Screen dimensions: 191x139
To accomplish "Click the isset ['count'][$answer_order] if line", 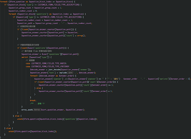I will coord(76,82).
